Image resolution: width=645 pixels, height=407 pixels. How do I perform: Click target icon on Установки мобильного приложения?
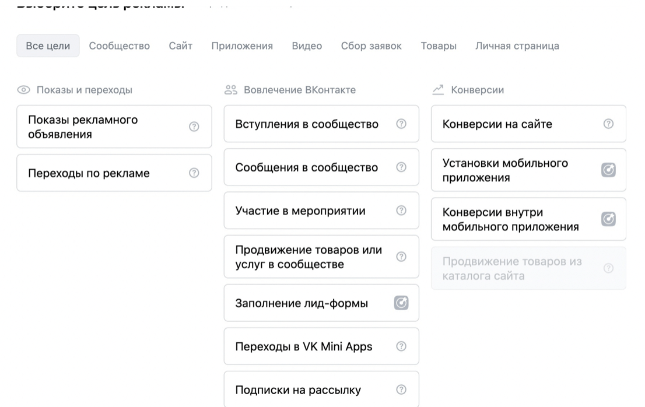point(608,170)
